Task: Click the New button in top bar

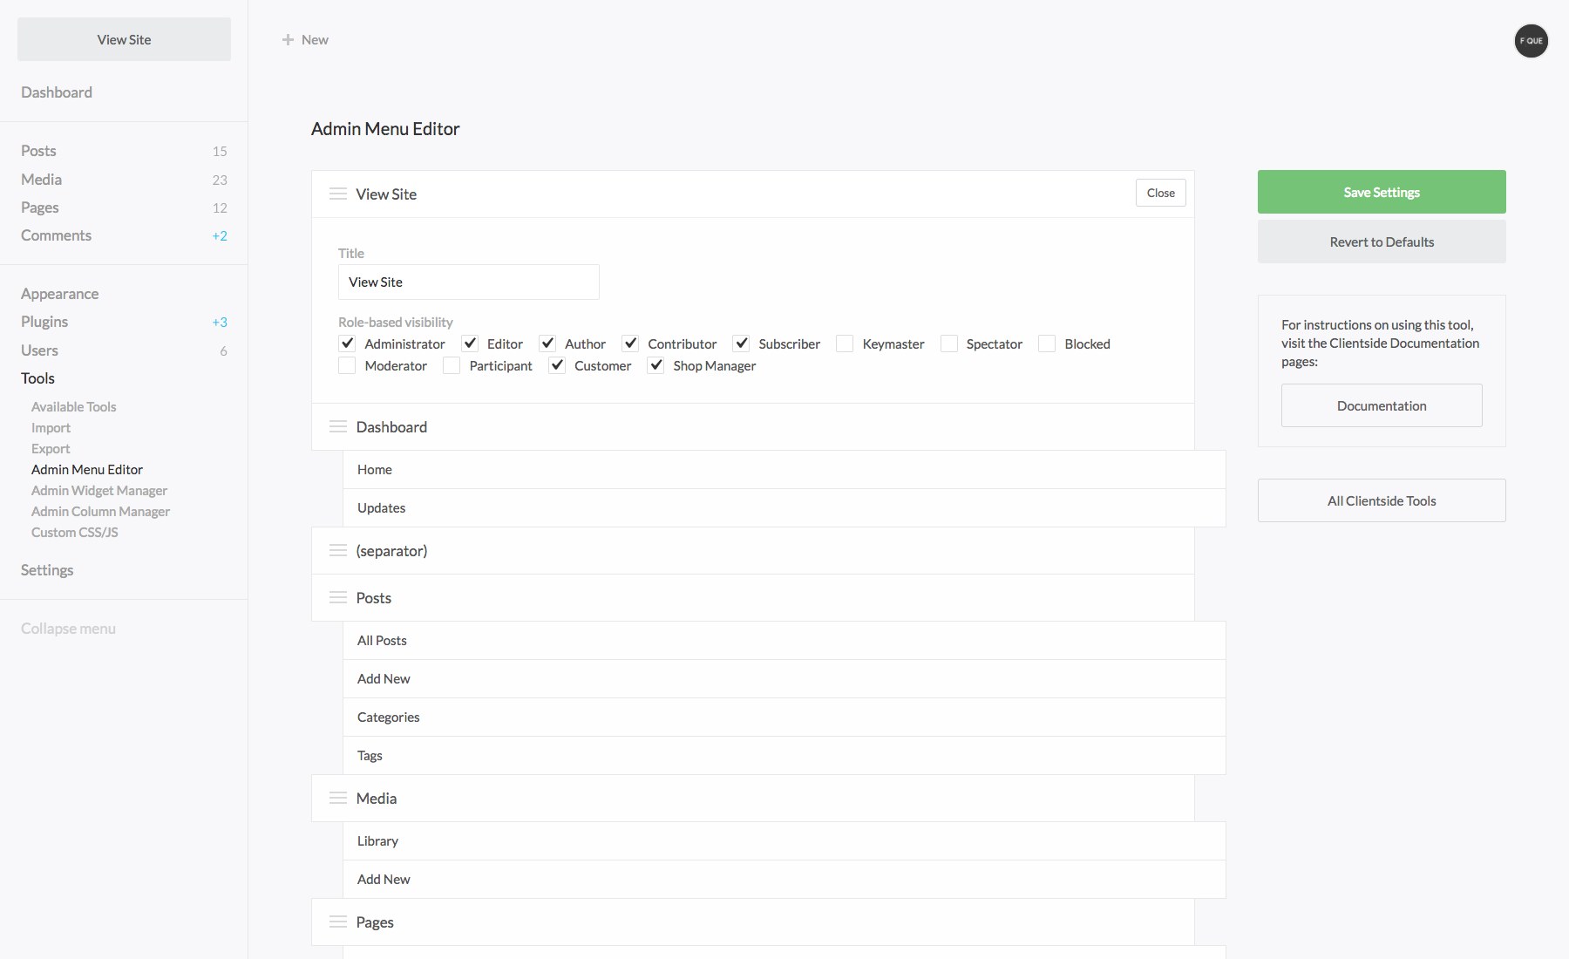Action: pos(305,39)
